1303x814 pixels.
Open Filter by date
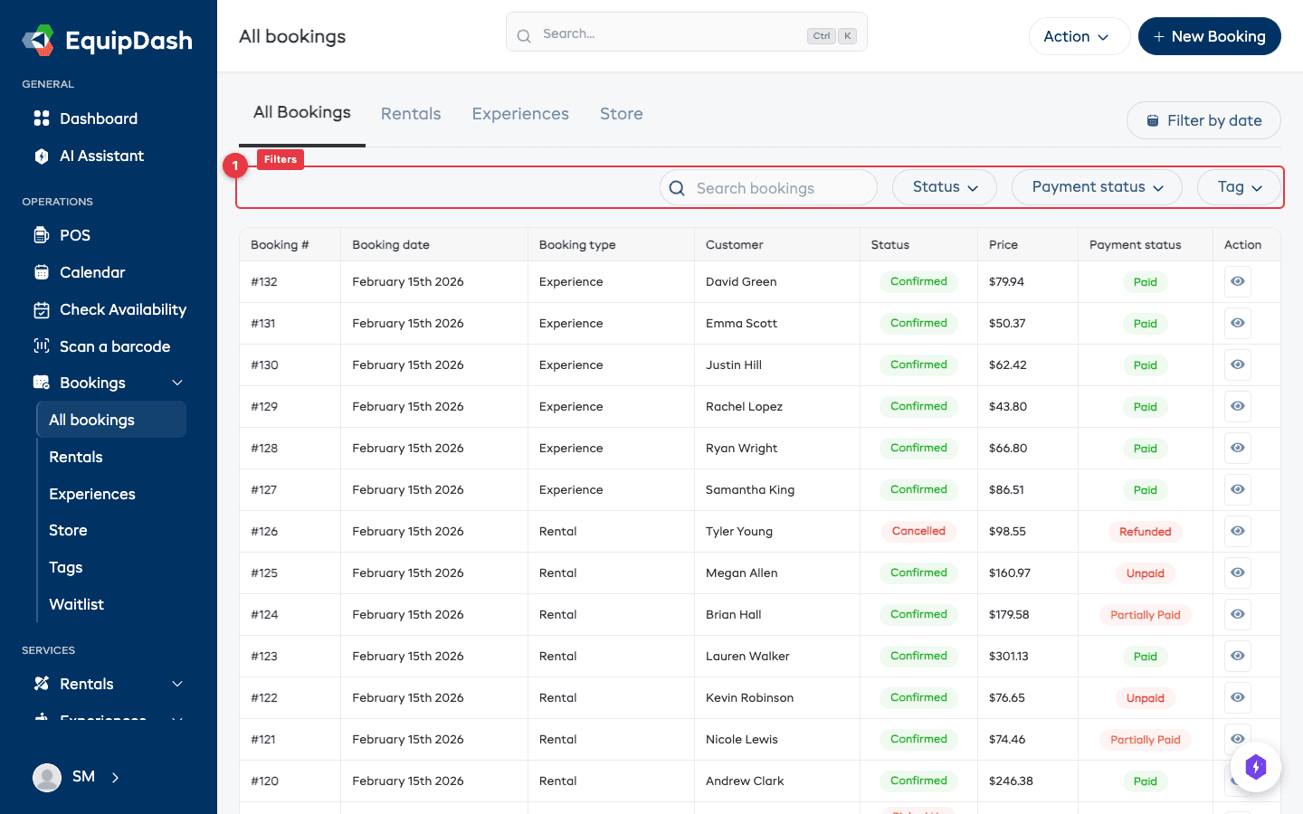1203,120
